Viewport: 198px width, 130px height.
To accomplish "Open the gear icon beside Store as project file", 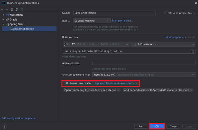I will point(194,13).
